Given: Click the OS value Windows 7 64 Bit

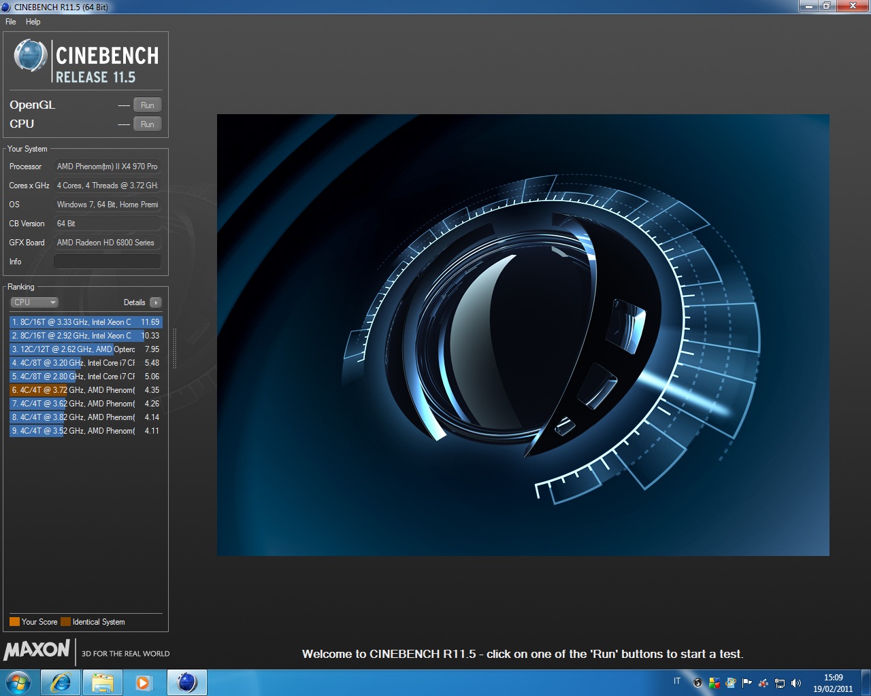Looking at the screenshot, I should (108, 205).
